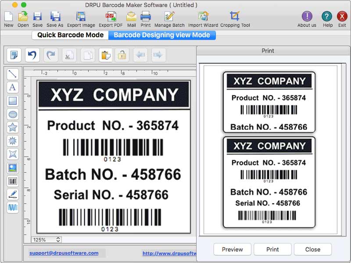Switch to Barcode Designing view Mode tab
Viewport: 351px width, 263px height.
pos(162,35)
